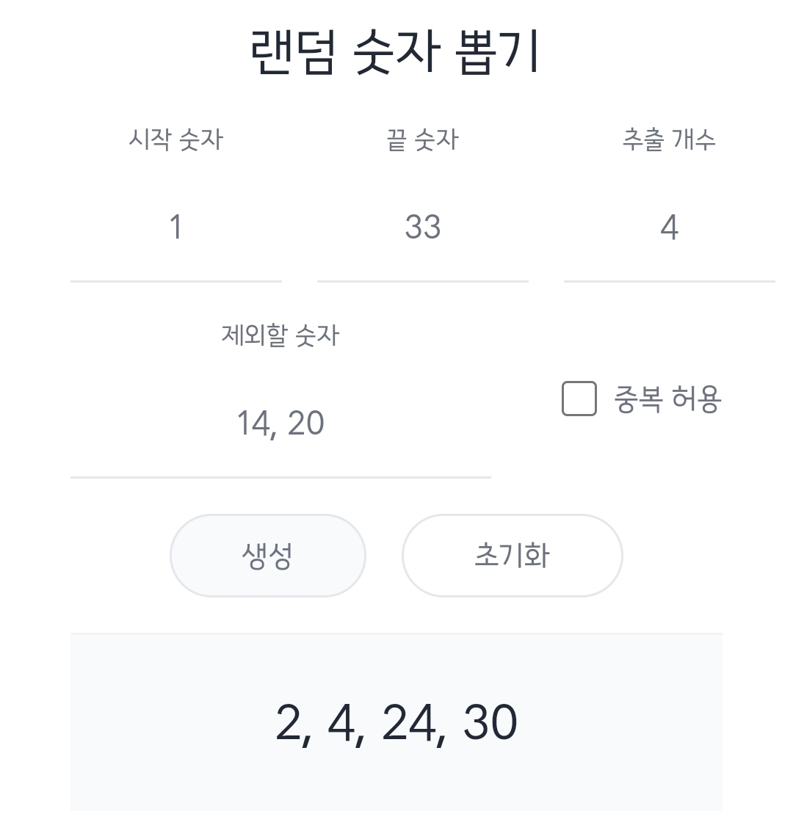The width and height of the screenshot is (793, 814).
Task: Enable the 중복 허용 checkbox
Action: coord(579,399)
